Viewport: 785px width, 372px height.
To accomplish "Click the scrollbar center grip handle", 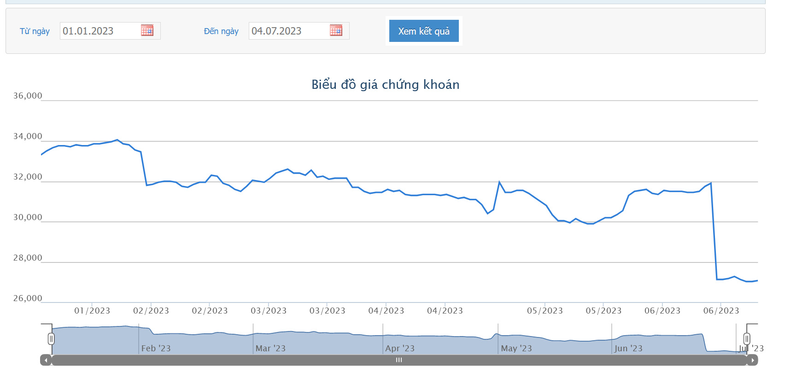I will point(399,360).
